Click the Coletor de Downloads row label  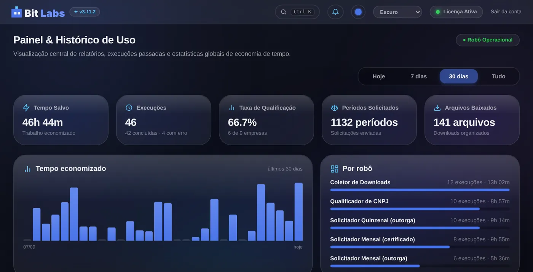coord(360,182)
